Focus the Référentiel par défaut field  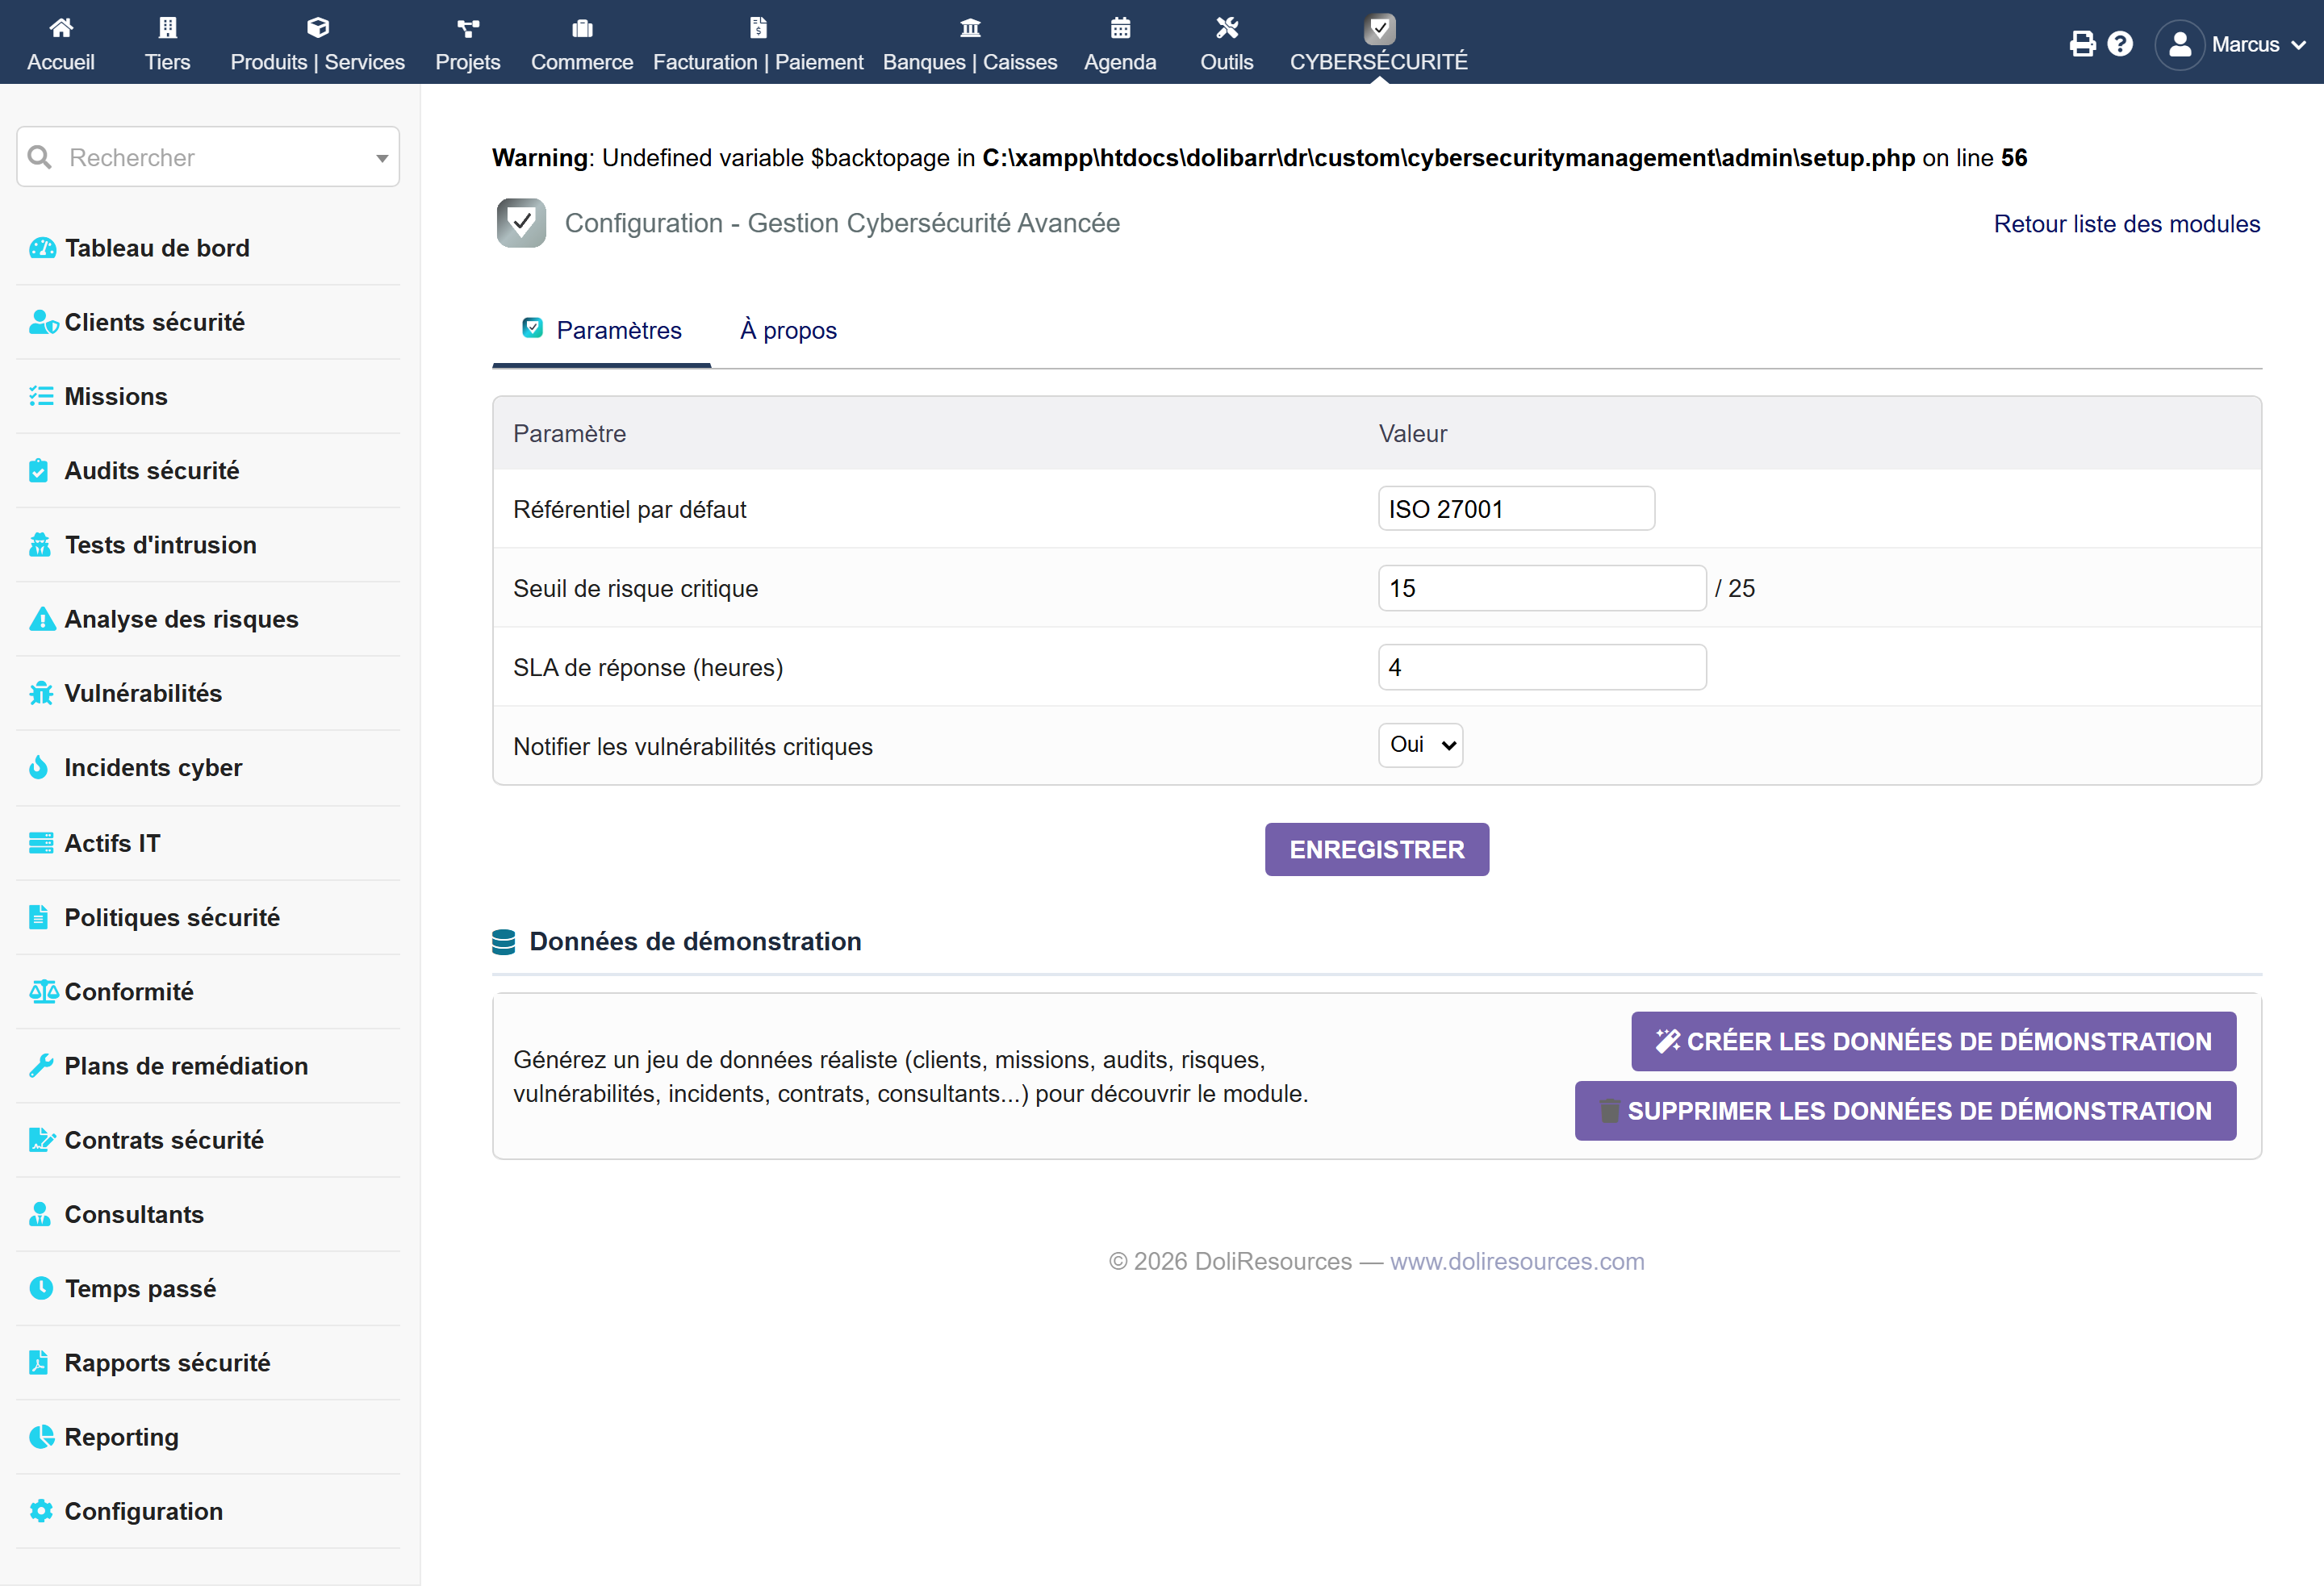(1516, 509)
